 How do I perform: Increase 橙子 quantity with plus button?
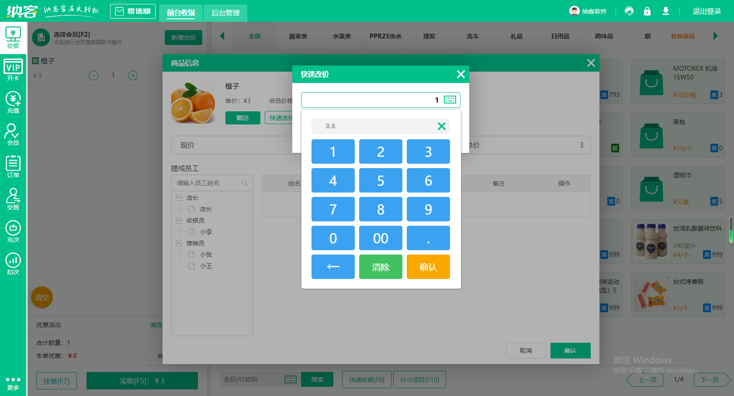(133, 76)
